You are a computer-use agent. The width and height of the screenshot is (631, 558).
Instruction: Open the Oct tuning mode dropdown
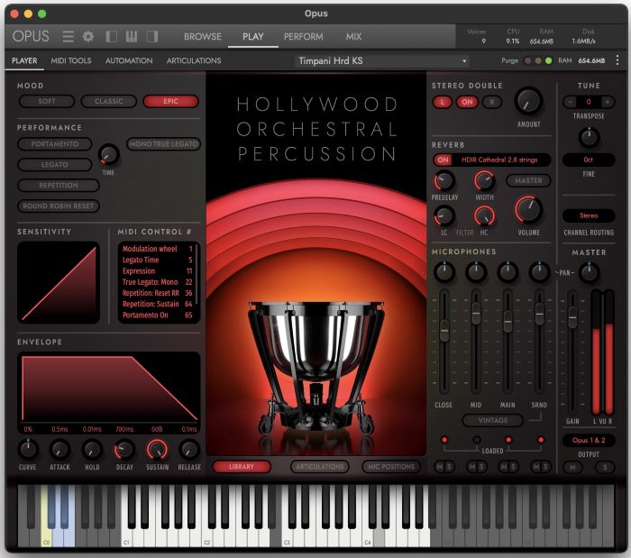click(589, 160)
